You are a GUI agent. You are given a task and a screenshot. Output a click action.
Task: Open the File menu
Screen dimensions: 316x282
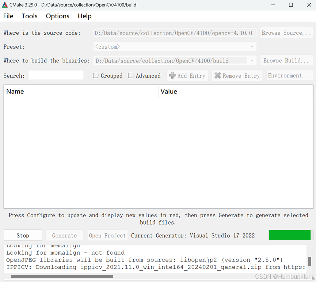(x=8, y=16)
